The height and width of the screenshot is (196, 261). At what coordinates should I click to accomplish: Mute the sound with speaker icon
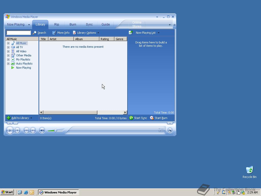[42, 130]
